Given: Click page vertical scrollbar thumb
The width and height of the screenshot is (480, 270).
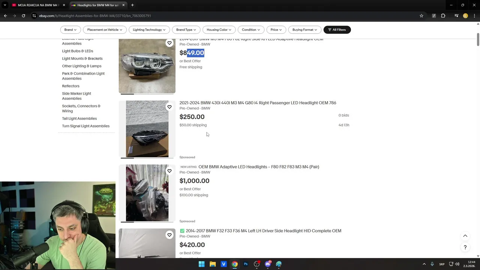Looking at the screenshot, I should 478,40.
